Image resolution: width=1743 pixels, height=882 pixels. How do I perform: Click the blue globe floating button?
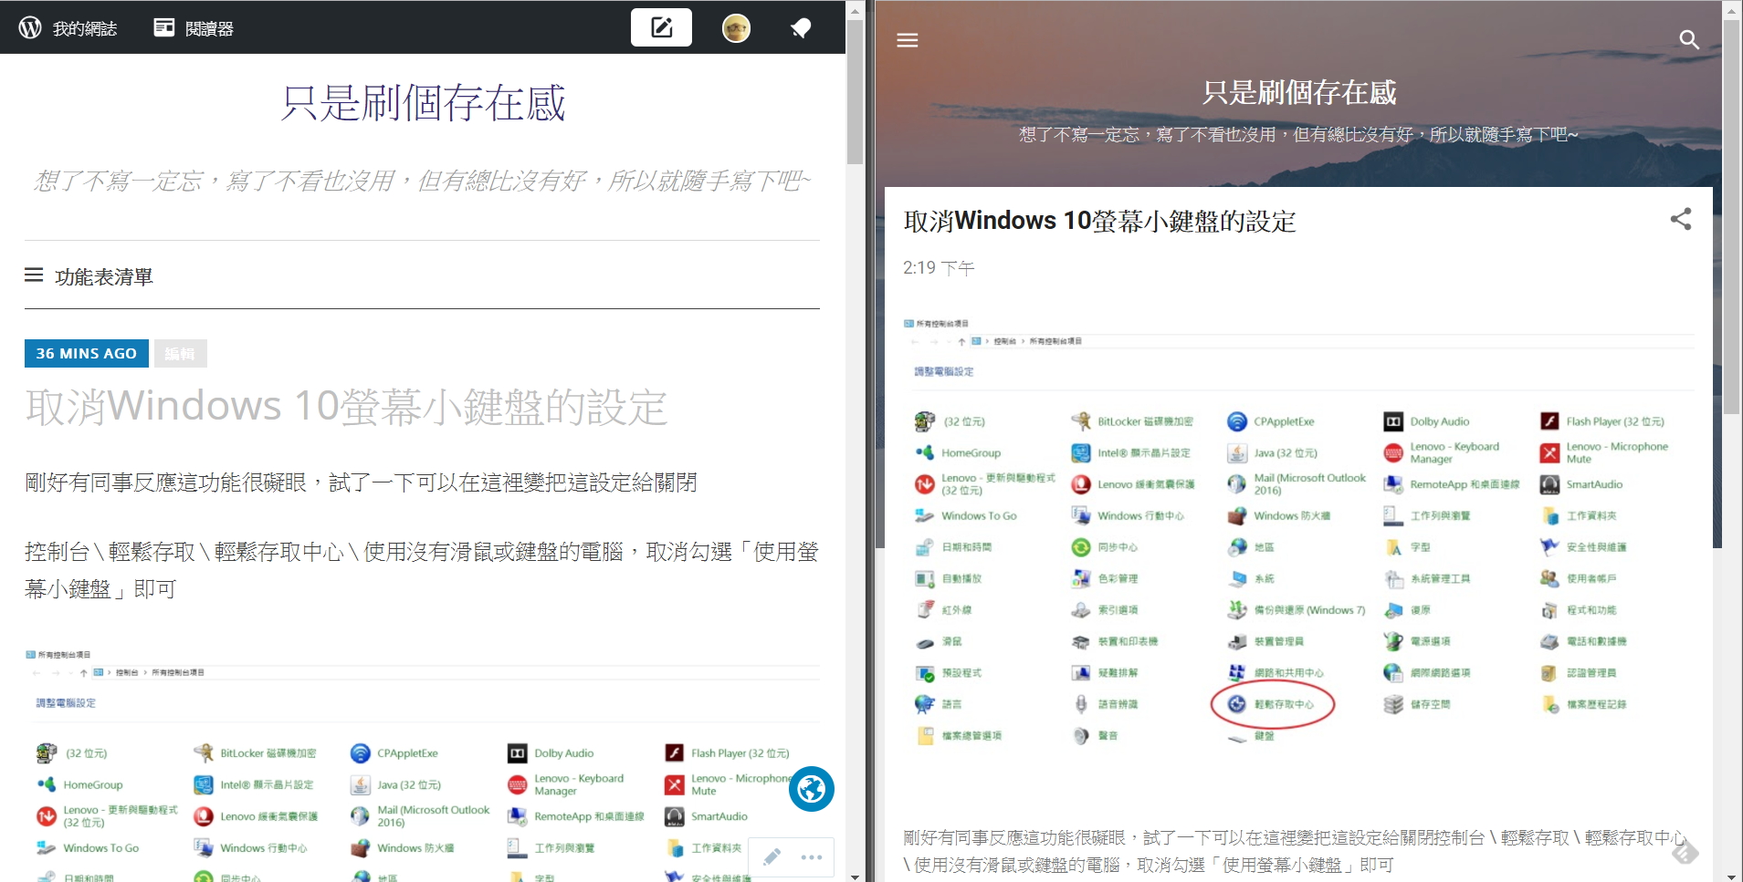coord(811,789)
